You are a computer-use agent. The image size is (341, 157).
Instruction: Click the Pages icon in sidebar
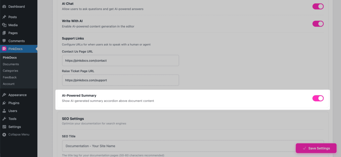click(x=4, y=33)
